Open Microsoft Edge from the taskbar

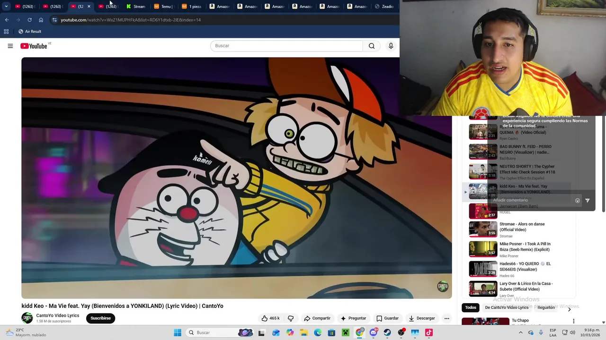[318, 332]
